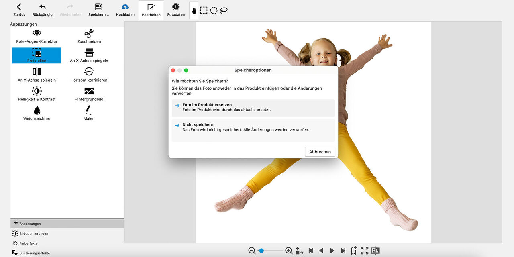Open Rote-Augen-Korrektur tool
Viewport: 514px width, 257px height.
(x=37, y=36)
